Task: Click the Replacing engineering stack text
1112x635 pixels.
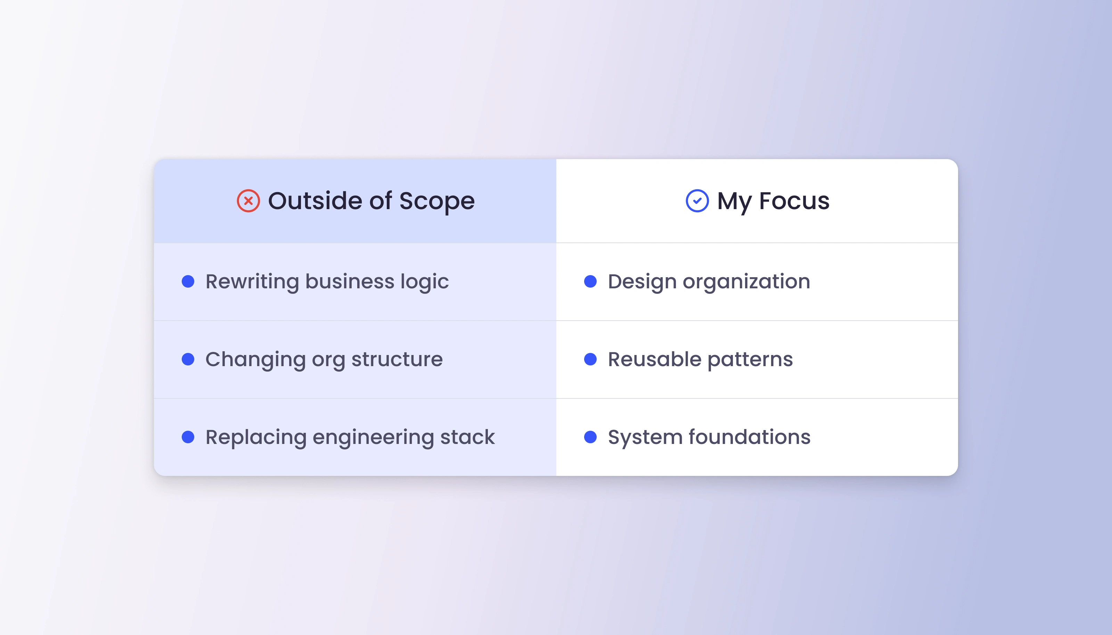Action: [x=350, y=437]
